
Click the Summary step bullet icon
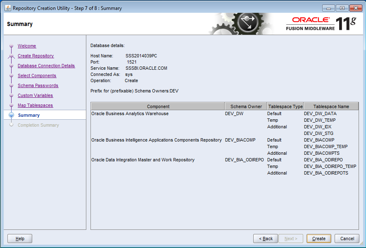(11, 115)
